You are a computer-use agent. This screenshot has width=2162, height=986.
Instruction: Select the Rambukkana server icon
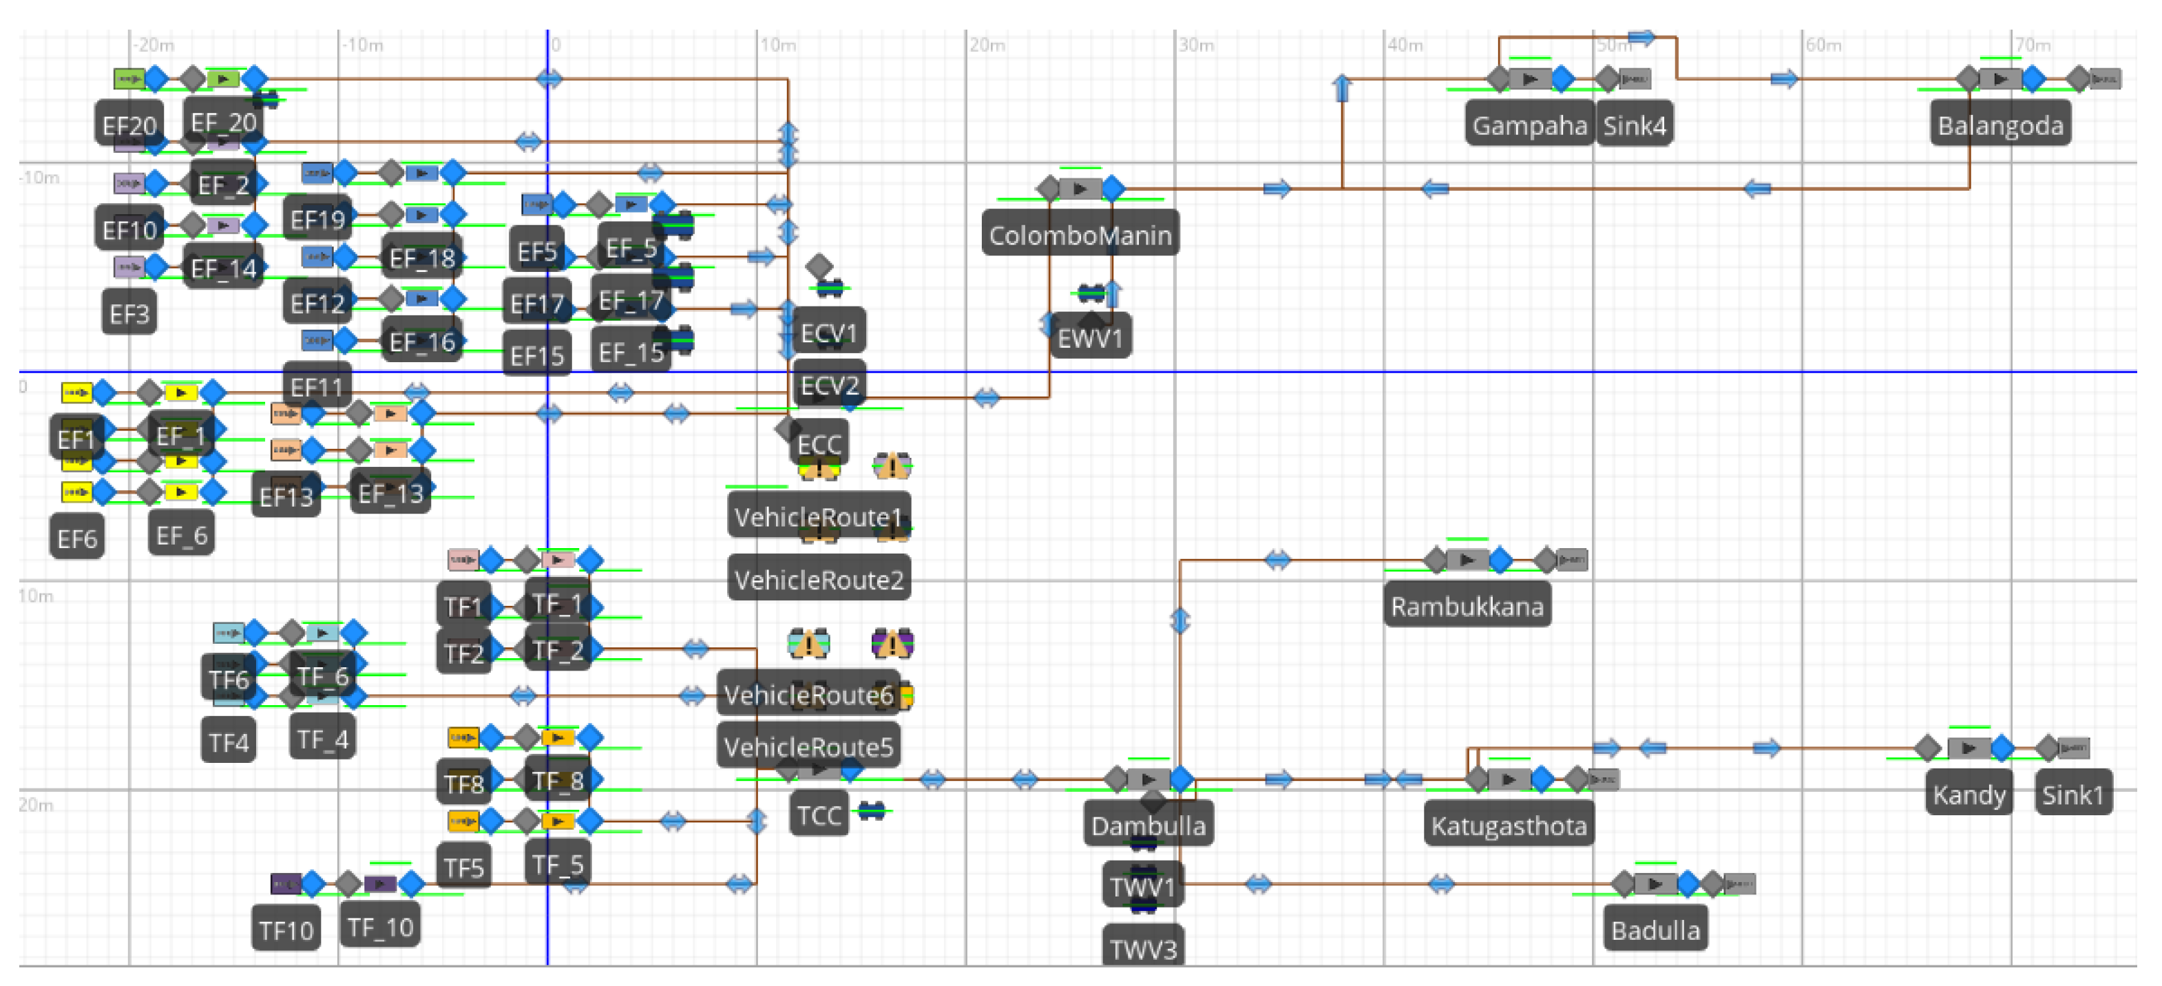[1467, 559]
